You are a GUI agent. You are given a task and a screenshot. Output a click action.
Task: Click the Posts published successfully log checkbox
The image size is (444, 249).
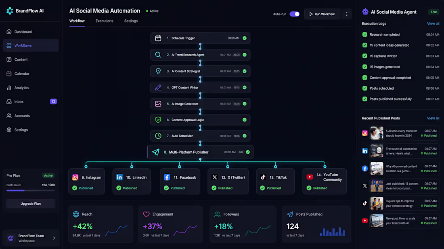(x=365, y=99)
